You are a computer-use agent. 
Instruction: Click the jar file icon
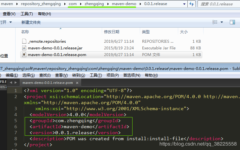pos(24,48)
